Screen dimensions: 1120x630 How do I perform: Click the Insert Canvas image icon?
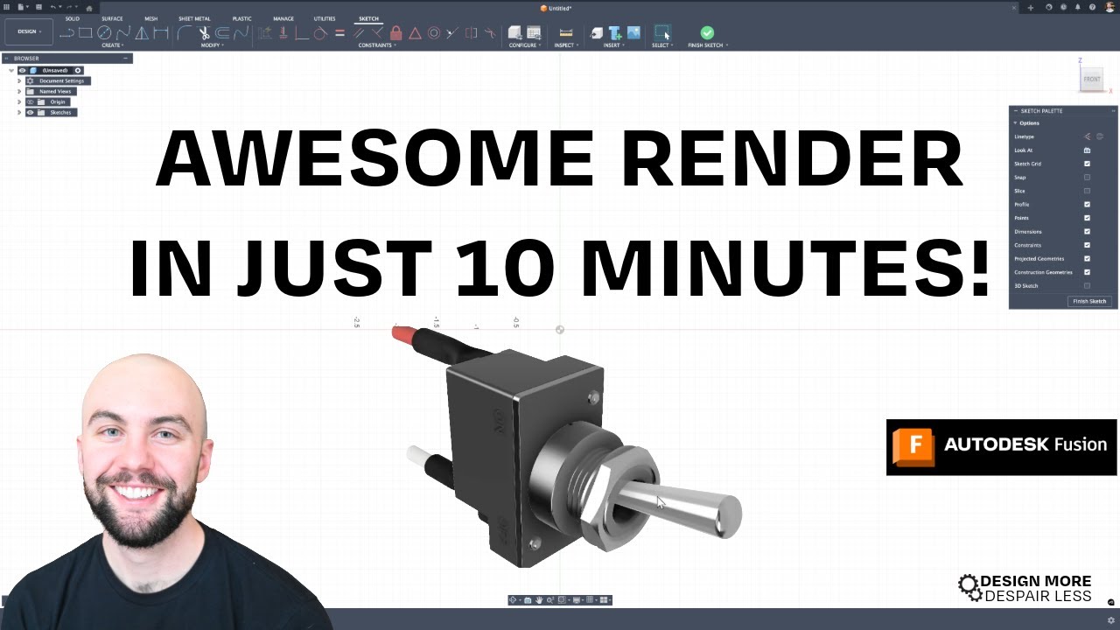(633, 33)
